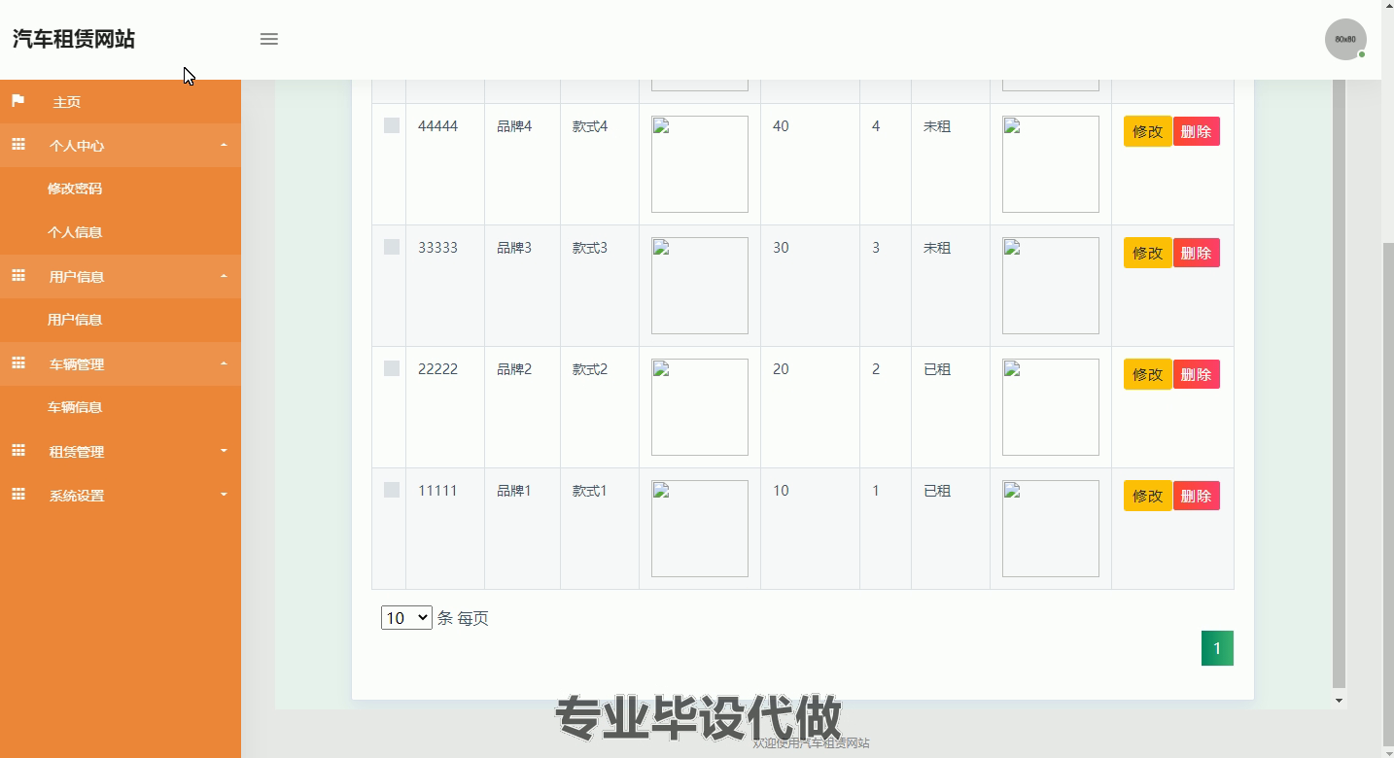Click the 未租 status in row 33333
1394x758 pixels.
[x=937, y=248]
